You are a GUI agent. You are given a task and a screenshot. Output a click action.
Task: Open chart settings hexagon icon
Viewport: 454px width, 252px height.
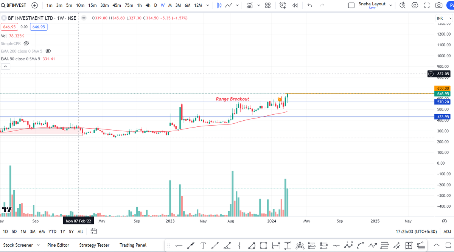(x=415, y=5)
